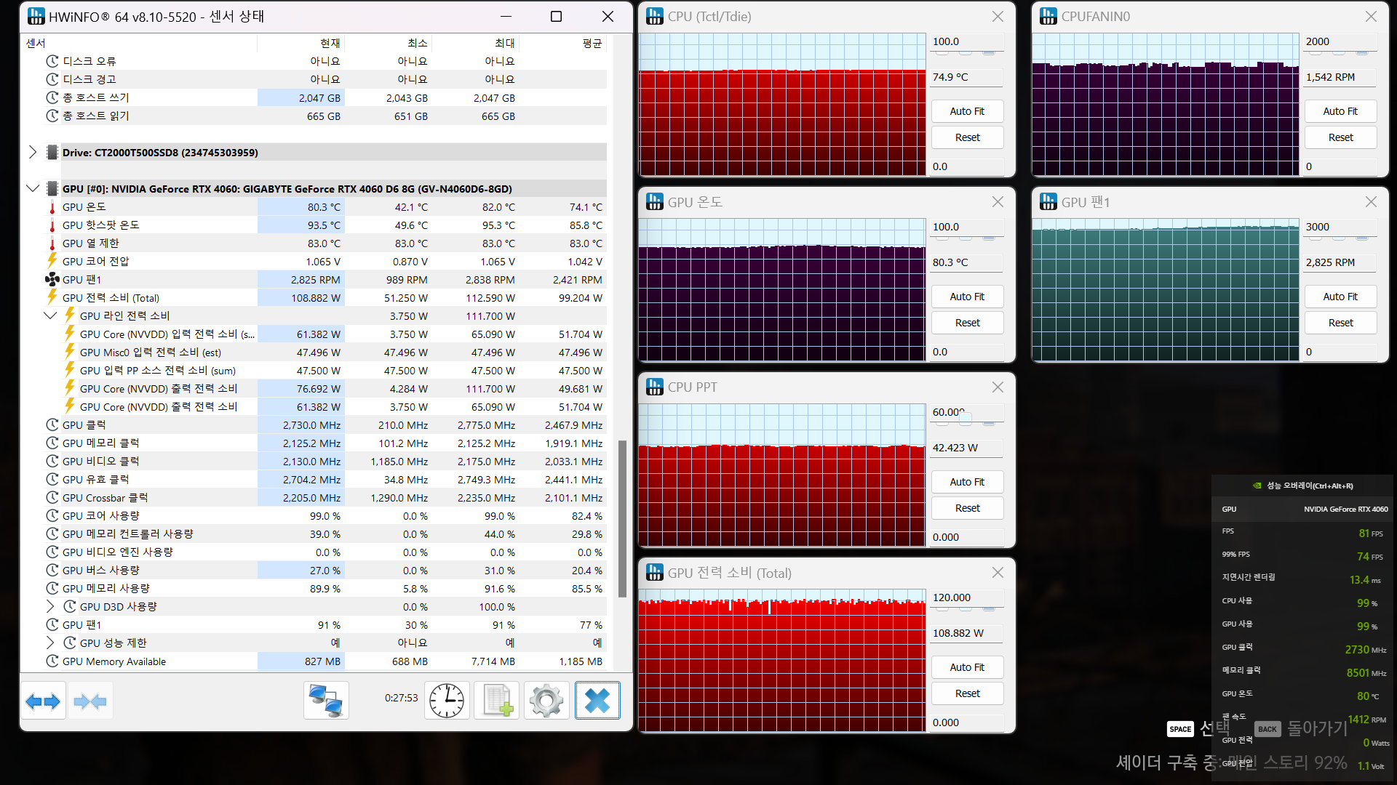Image resolution: width=1397 pixels, height=785 pixels.
Task: Click the collapse-view inward arrows icon
Action: coord(90,701)
